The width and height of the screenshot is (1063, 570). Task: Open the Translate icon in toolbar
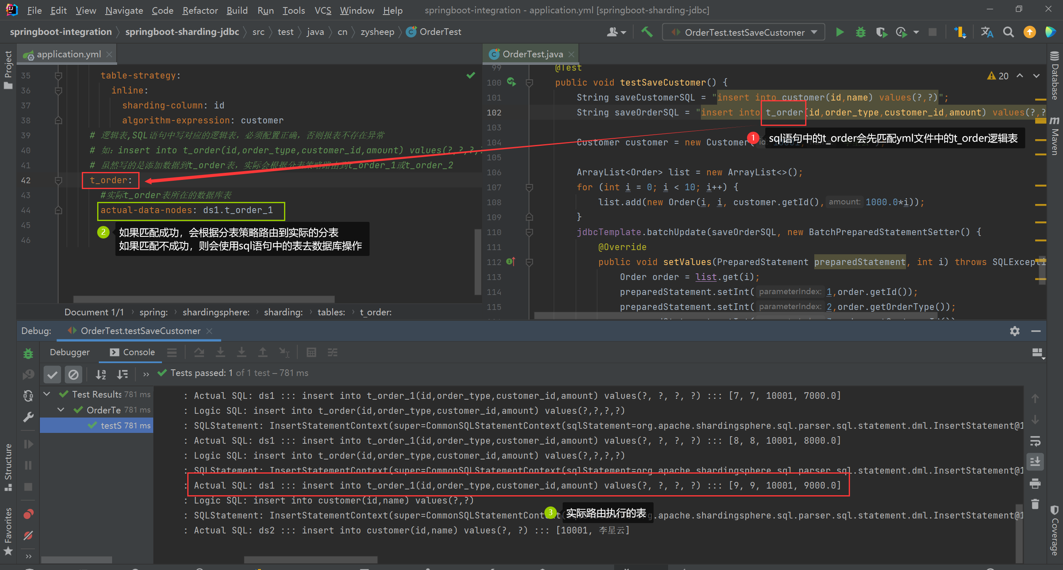(x=987, y=32)
